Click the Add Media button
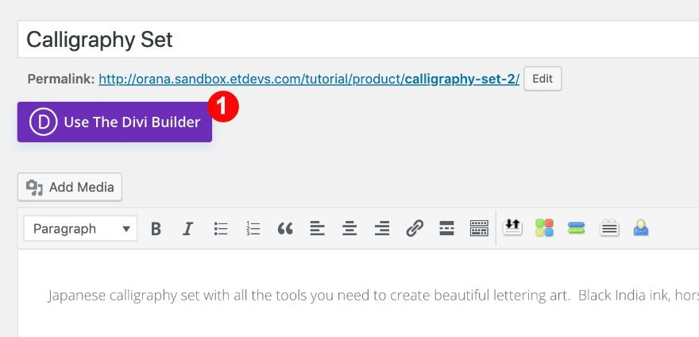699x337 pixels. (70, 188)
